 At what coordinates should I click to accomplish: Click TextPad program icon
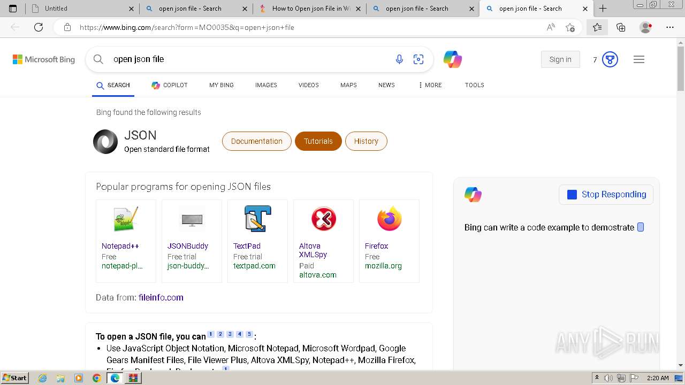tap(257, 219)
